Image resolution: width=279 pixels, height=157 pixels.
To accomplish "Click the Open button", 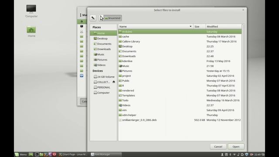I will (x=236, y=147).
